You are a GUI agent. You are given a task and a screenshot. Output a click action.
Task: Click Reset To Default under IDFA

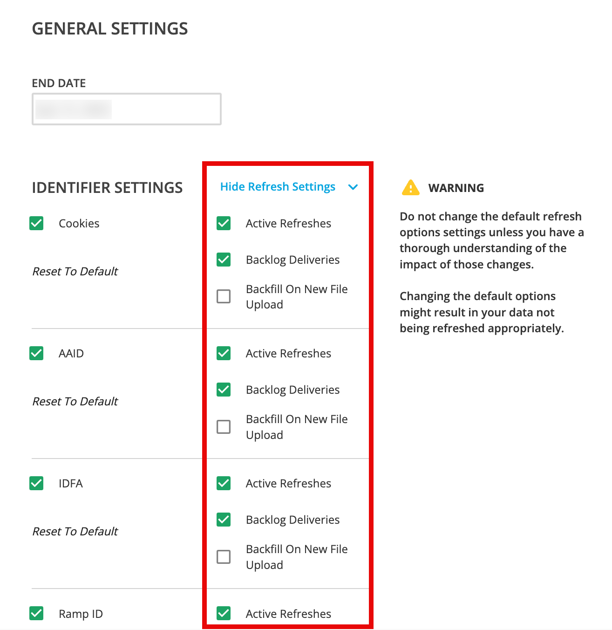(x=75, y=531)
